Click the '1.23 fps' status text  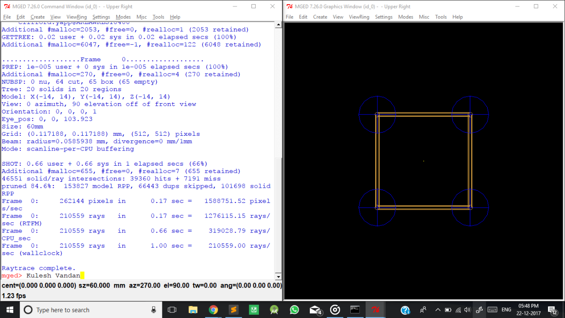tap(14, 296)
